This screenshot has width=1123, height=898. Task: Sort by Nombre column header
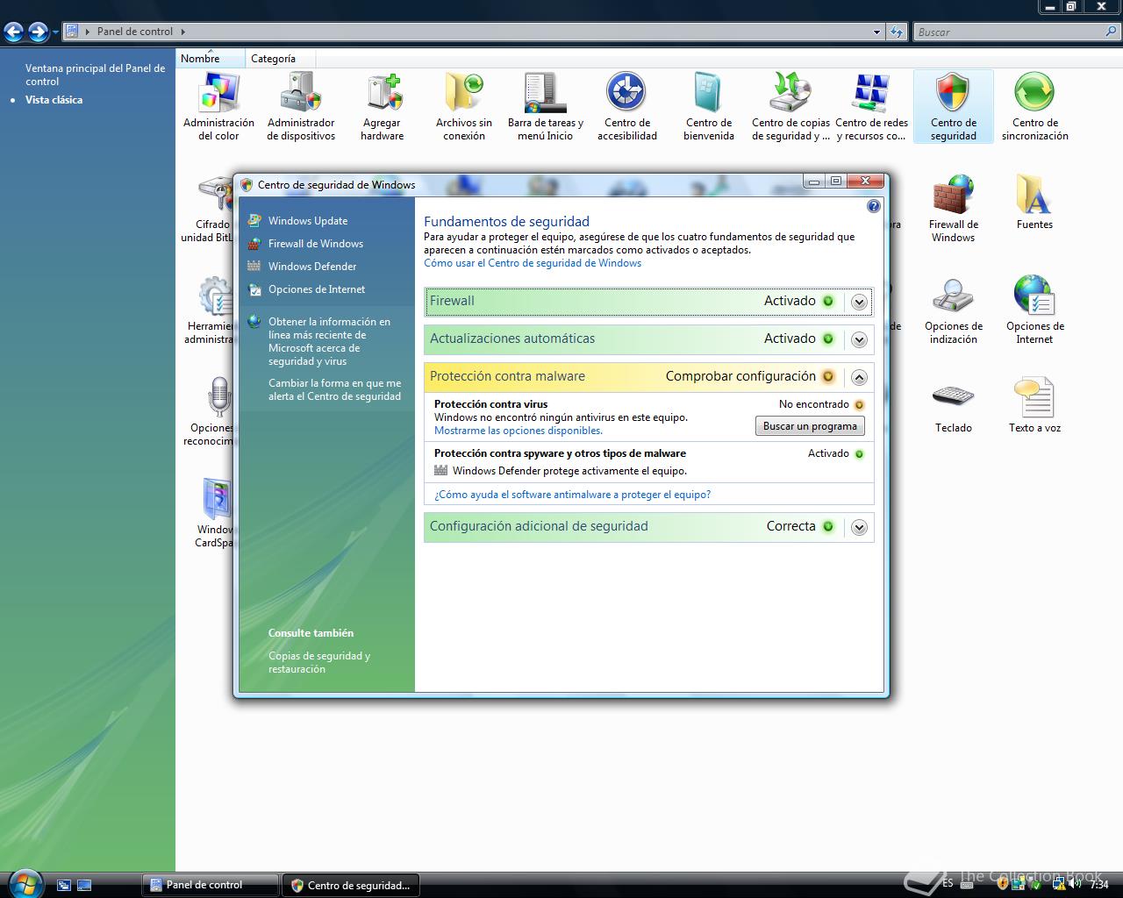(x=211, y=59)
